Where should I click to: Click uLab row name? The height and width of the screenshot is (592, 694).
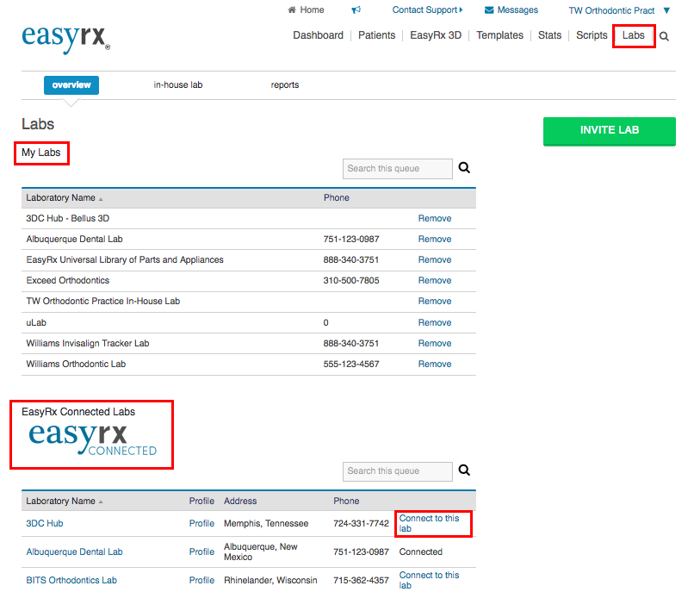(36, 322)
